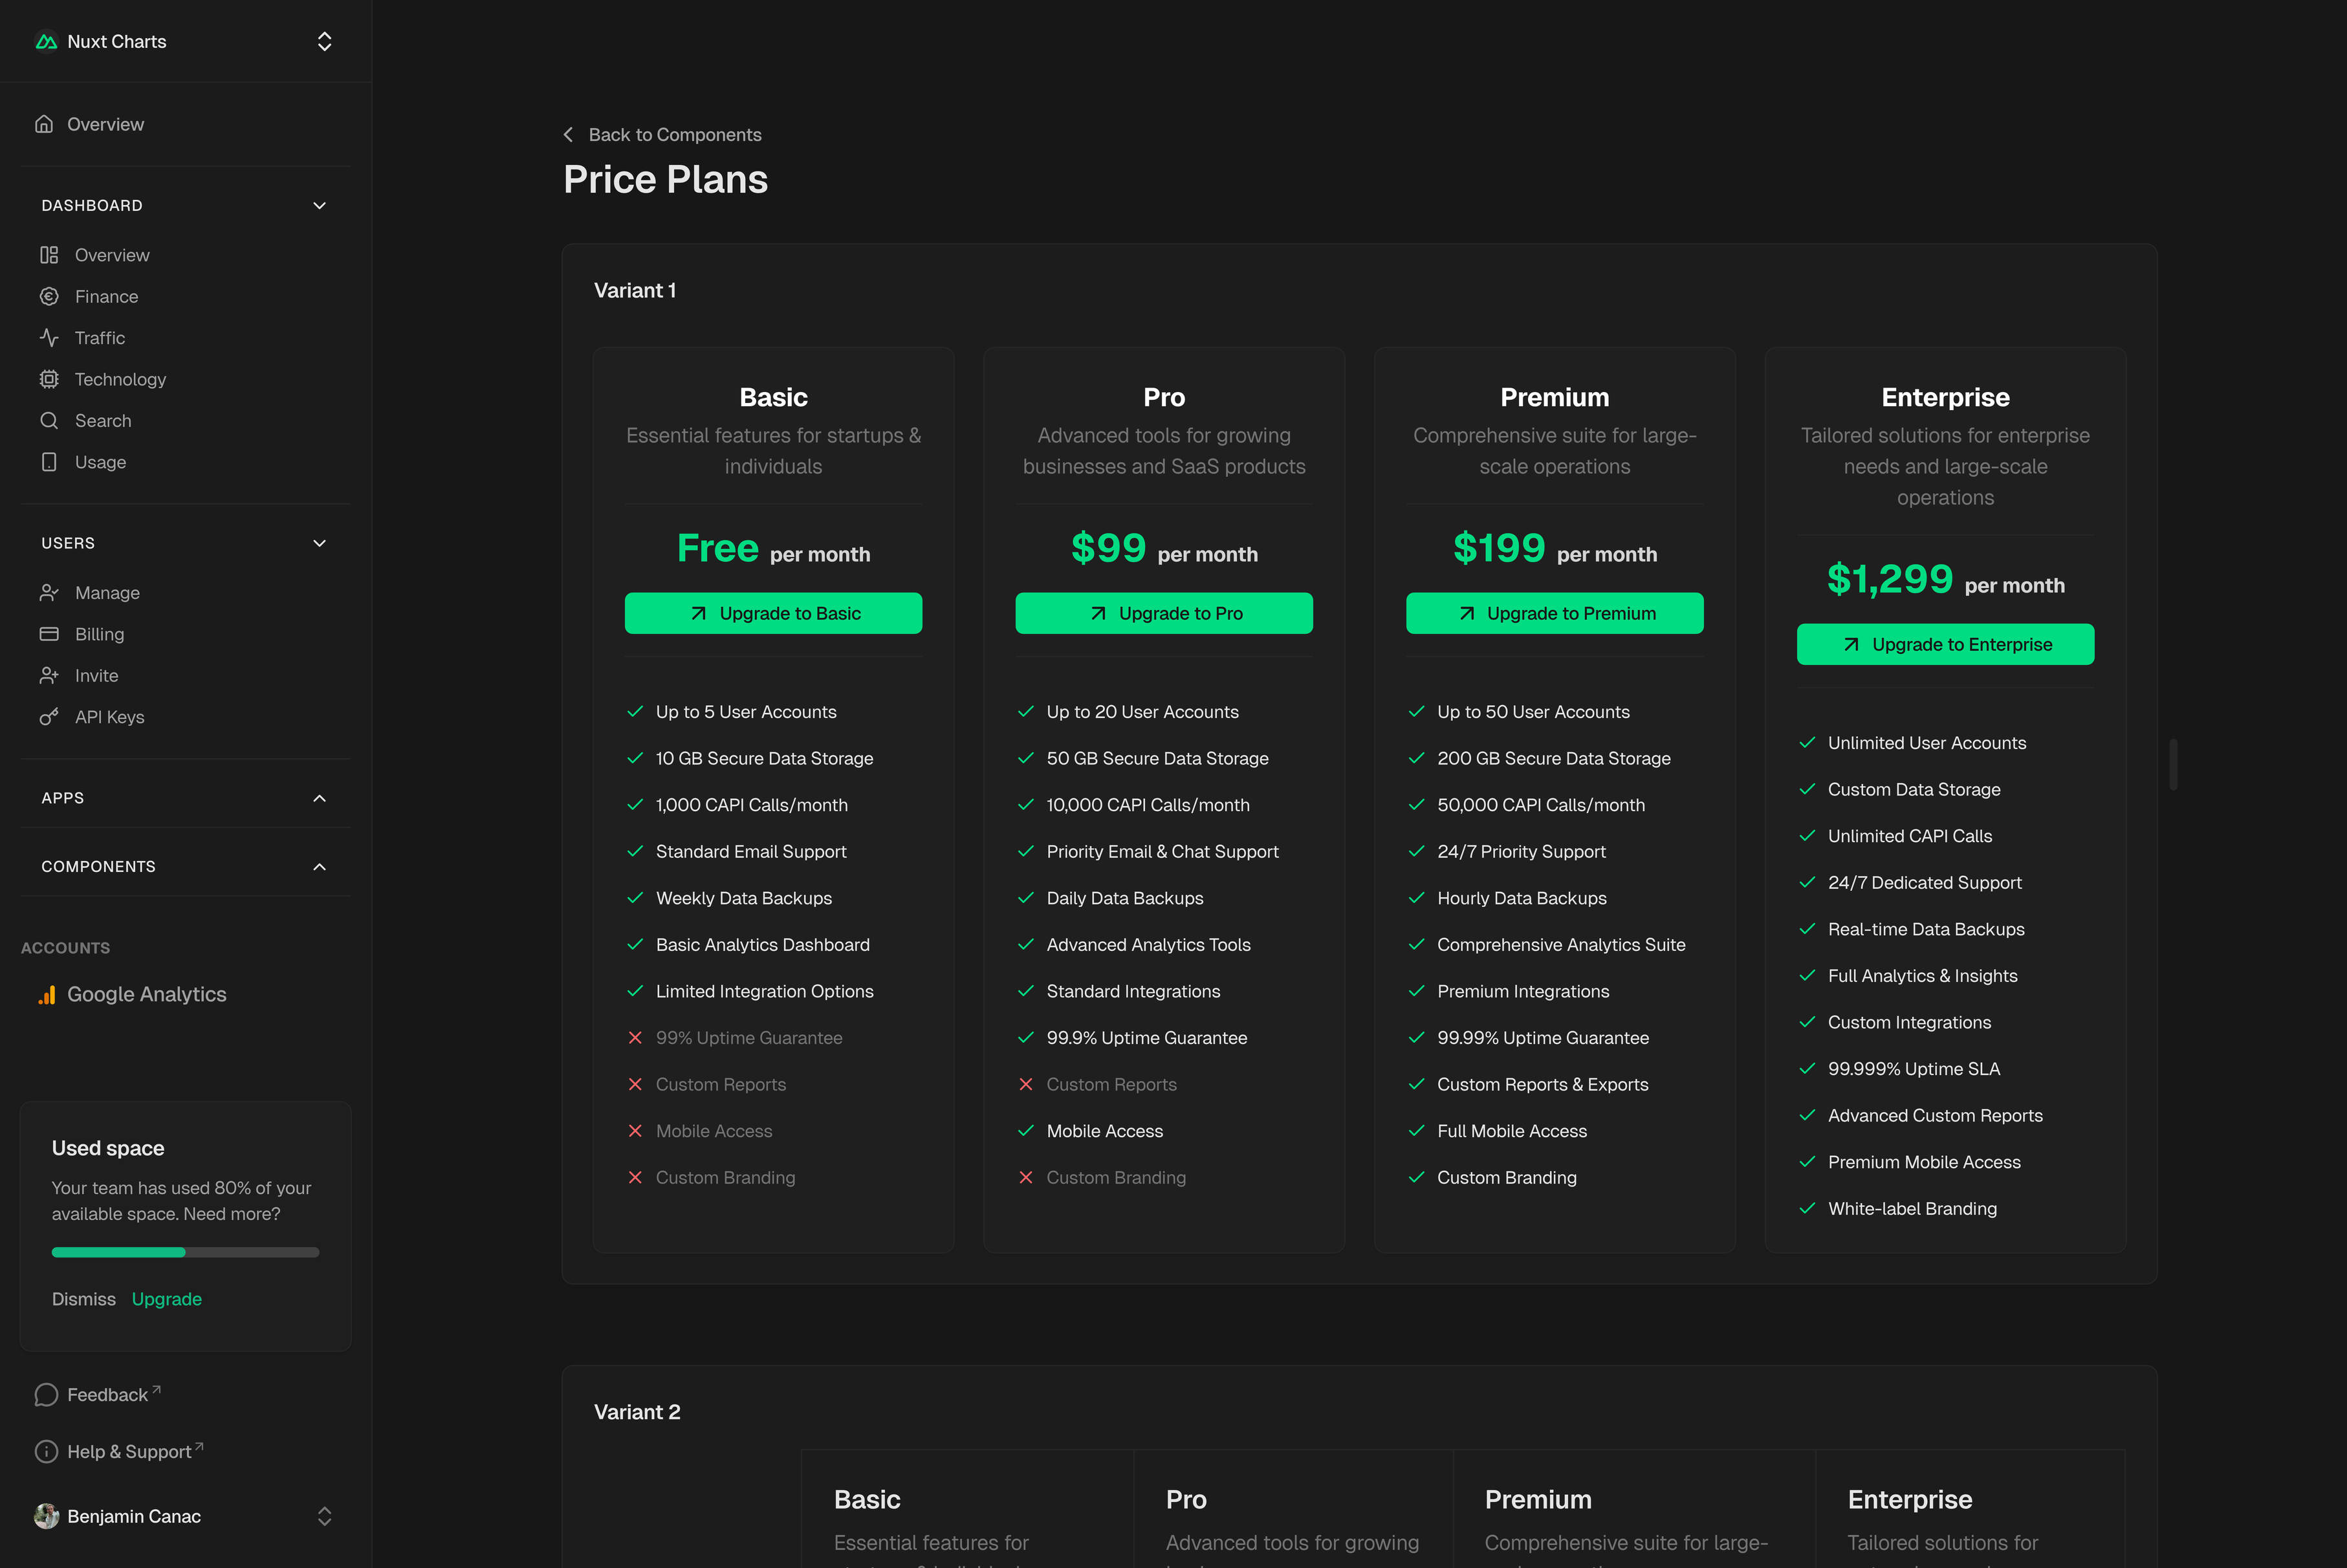Click Back to Components link

coord(674,135)
